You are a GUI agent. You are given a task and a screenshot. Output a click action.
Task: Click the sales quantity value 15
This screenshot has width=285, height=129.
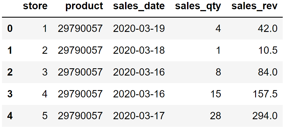[215, 94]
